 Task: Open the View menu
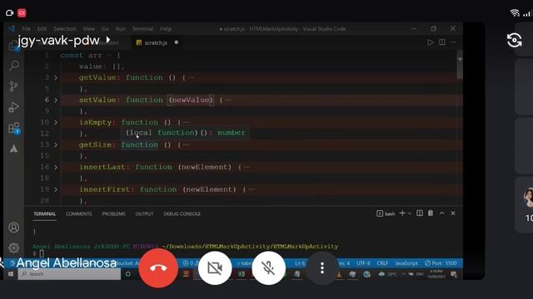[88, 29]
